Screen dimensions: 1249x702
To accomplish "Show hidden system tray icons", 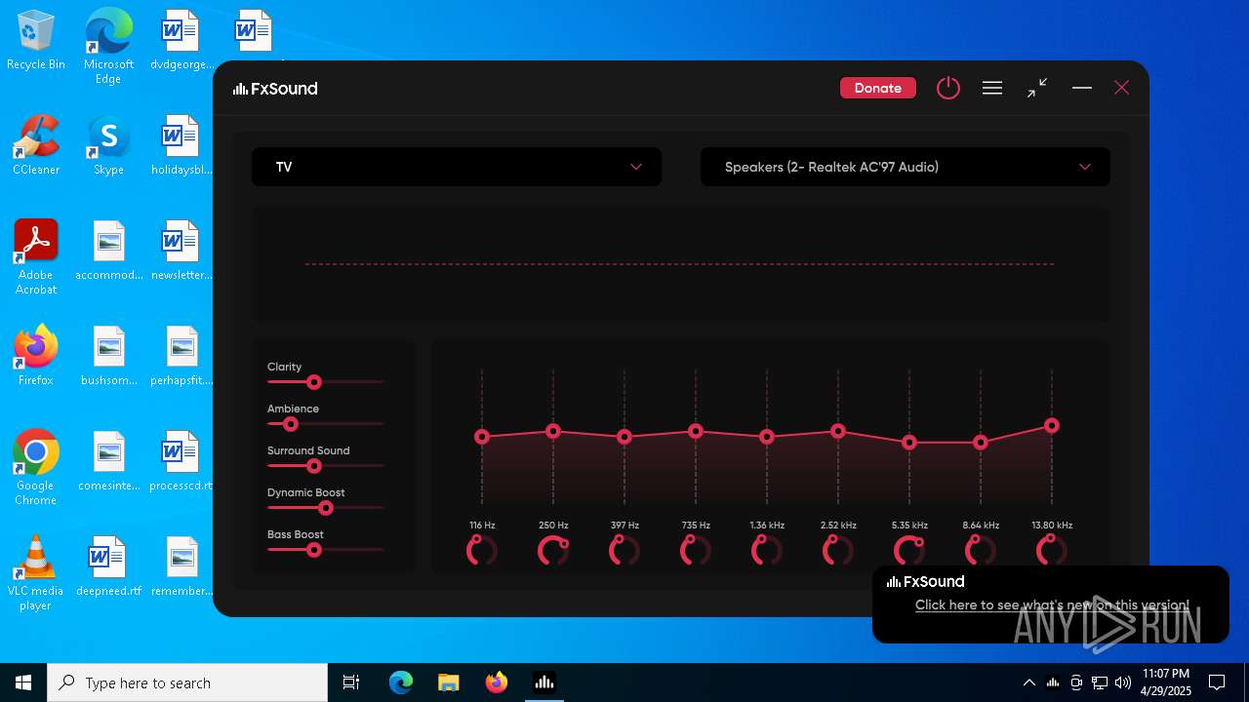I will [1028, 682].
